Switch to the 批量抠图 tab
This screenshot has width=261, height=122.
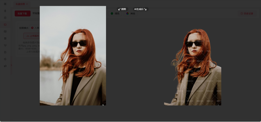20,4
